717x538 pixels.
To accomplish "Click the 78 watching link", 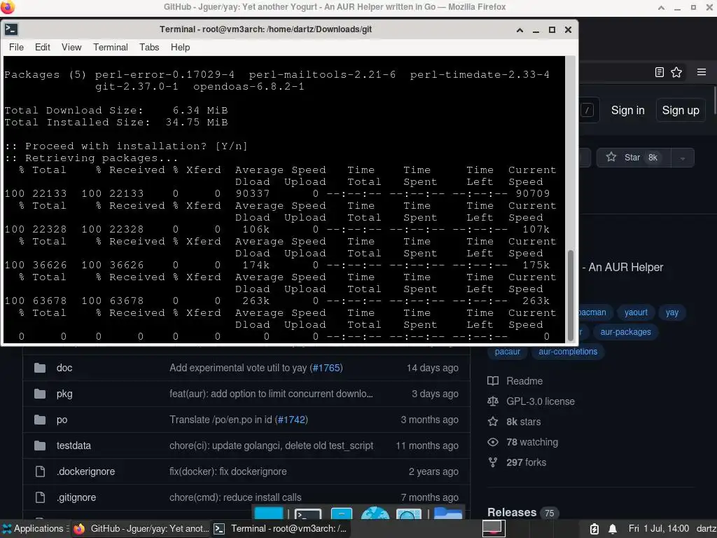I will pos(532,442).
